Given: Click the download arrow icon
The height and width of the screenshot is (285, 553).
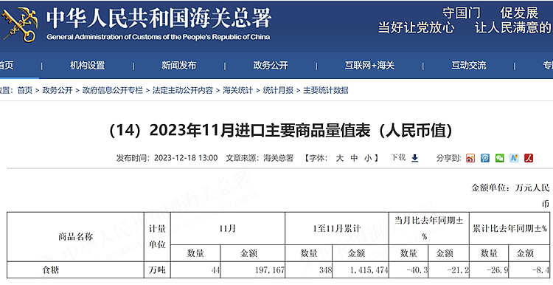Looking at the screenshot, I should coord(414,158).
